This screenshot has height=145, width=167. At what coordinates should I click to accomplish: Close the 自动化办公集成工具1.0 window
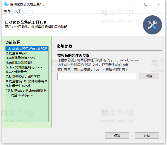159,4
